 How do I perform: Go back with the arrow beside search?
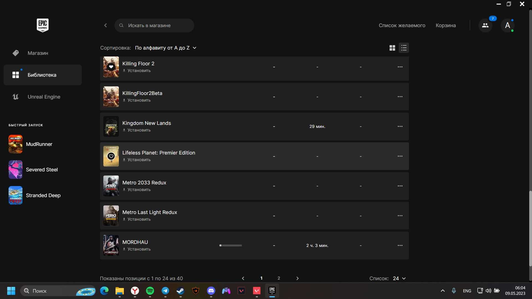(106, 25)
